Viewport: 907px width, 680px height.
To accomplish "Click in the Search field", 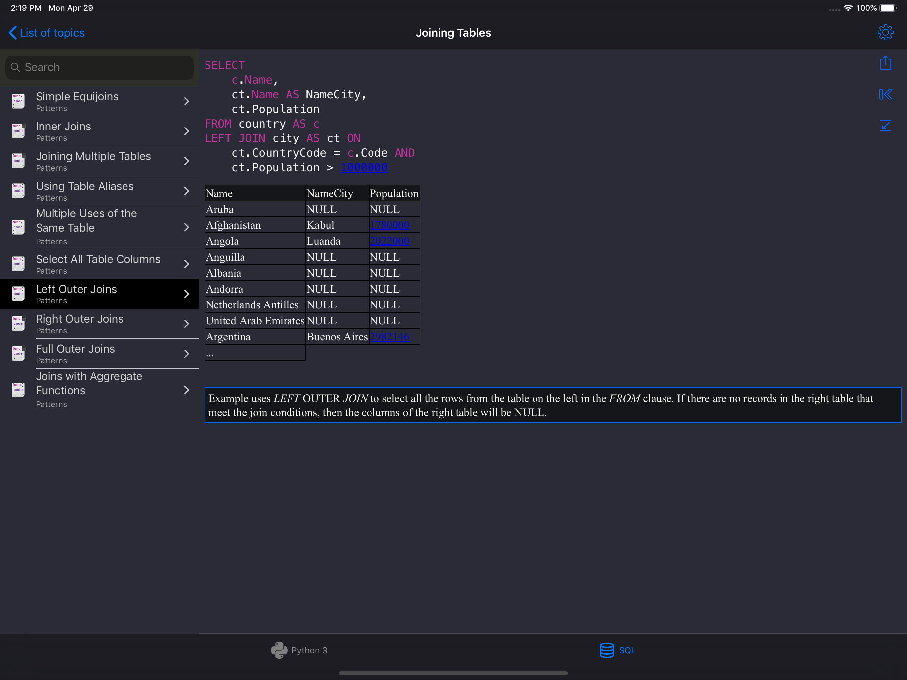I will (100, 67).
